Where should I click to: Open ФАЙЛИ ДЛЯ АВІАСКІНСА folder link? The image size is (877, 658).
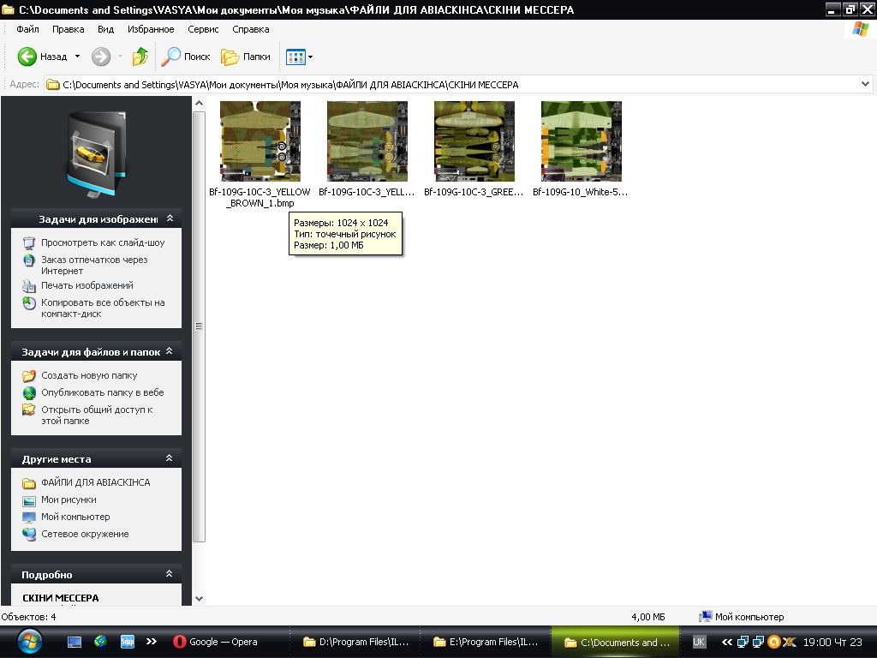tap(96, 482)
